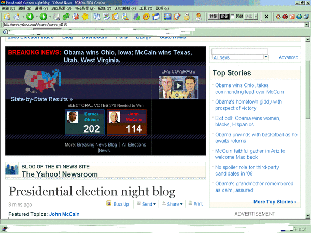Open the 連線 (C) menu
This screenshot has width=311, height=233.
(8, 8)
